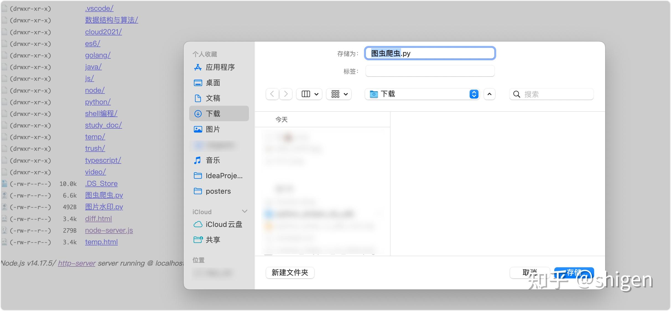The image size is (671, 311).
Task: Click the New Folder (新建文件夹) button
Action: 290,273
